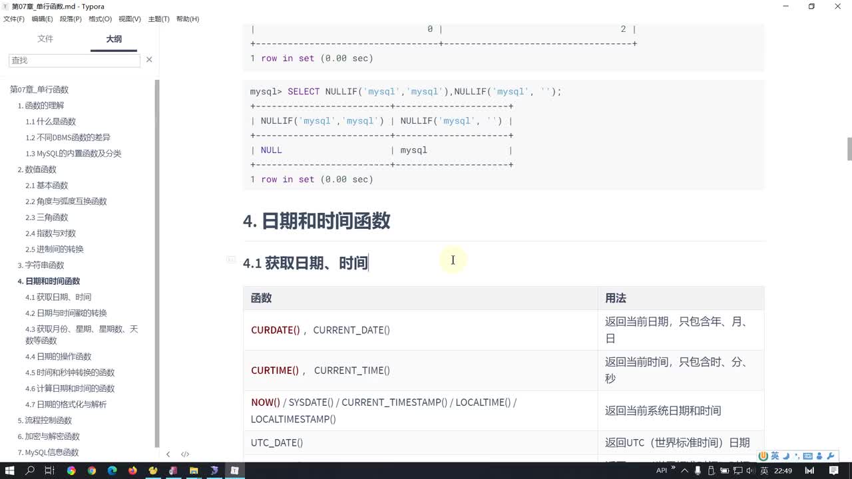The width and height of the screenshot is (852, 479).
Task: Open the 段落(P) menu
Action: tap(71, 19)
